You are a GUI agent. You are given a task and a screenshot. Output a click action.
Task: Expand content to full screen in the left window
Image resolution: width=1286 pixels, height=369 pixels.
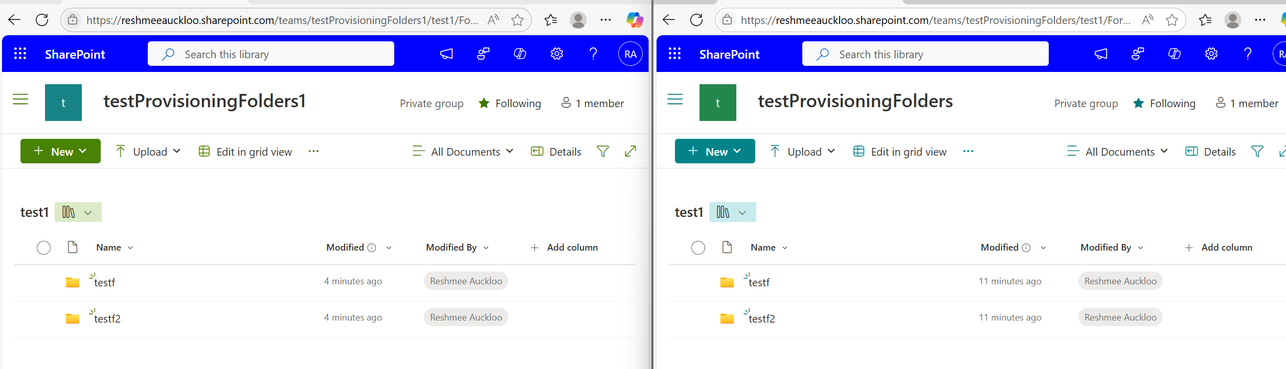coord(630,151)
